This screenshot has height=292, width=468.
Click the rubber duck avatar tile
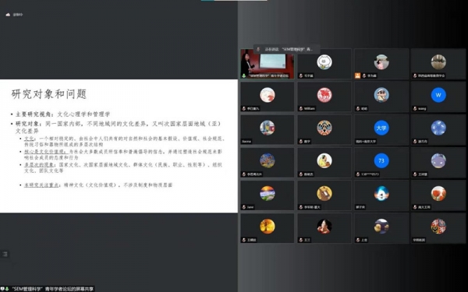point(381,228)
